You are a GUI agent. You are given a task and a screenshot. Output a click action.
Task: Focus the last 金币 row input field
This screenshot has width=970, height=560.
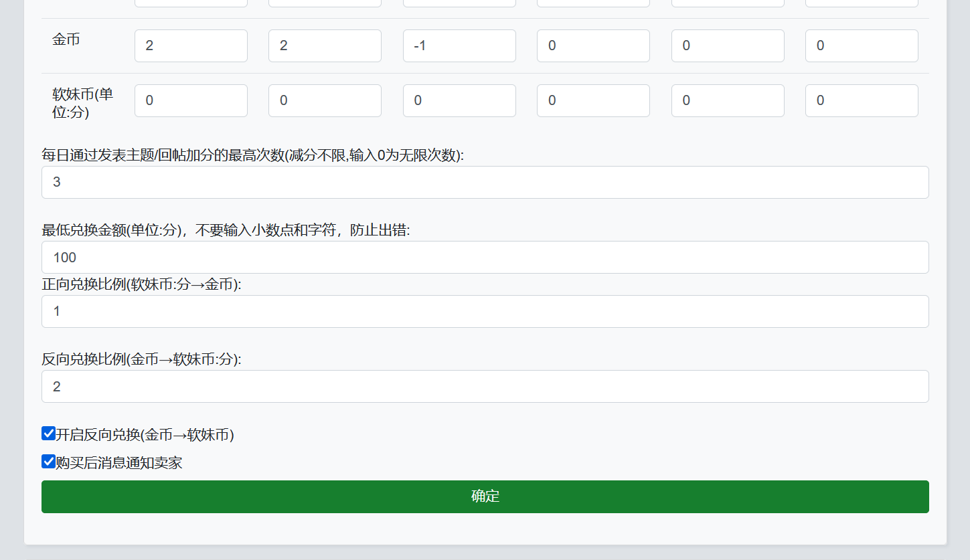point(862,45)
